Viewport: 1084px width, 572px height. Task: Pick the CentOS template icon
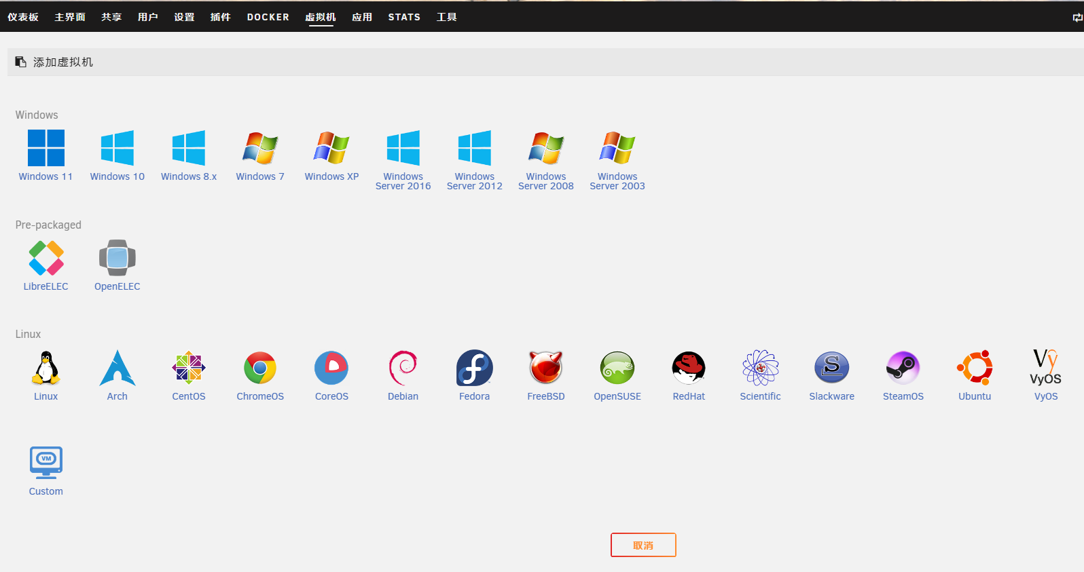click(188, 368)
